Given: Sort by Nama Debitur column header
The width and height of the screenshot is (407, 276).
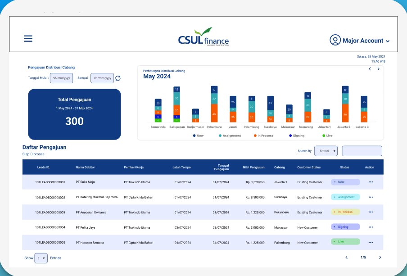Looking at the screenshot, I should click(x=85, y=167).
